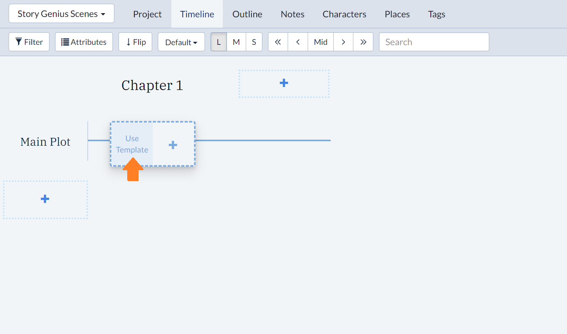Flip the timeline orientation
Screen dimensions: 567x334
pyautogui.click(x=135, y=42)
